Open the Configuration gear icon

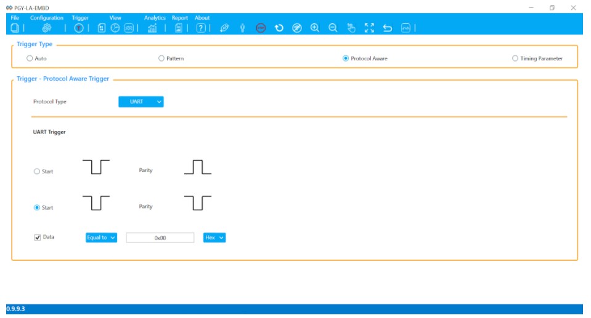click(x=47, y=28)
